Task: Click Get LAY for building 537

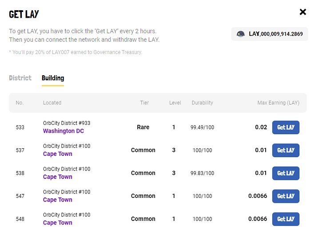Action: pyautogui.click(x=286, y=151)
